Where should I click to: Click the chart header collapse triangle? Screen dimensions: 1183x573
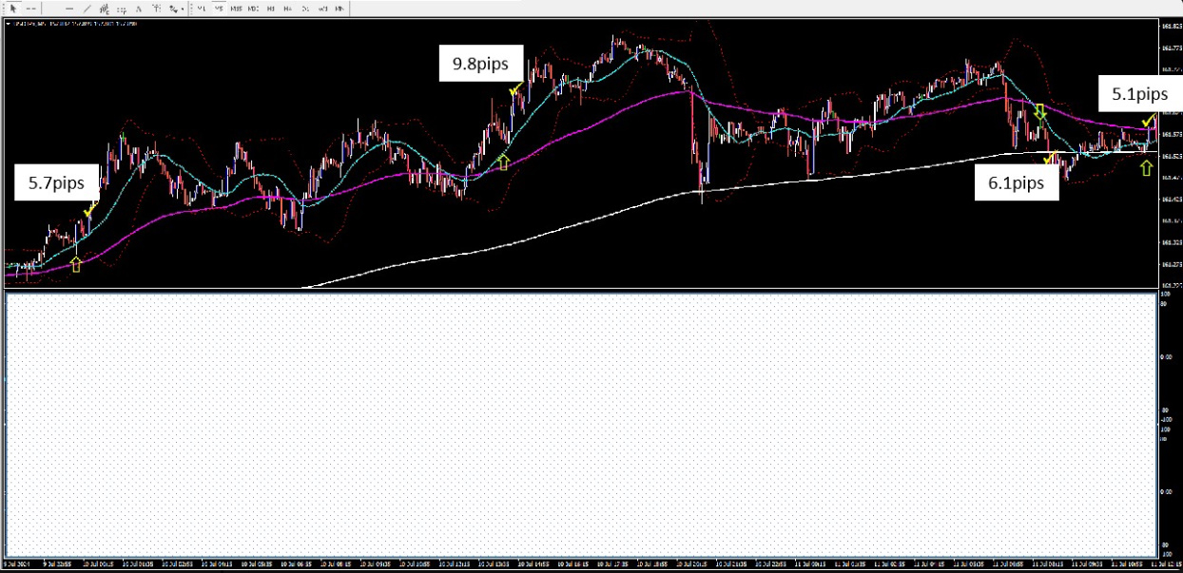pos(9,24)
